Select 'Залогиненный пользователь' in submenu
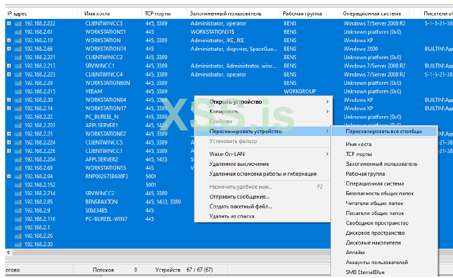 coord(384,164)
